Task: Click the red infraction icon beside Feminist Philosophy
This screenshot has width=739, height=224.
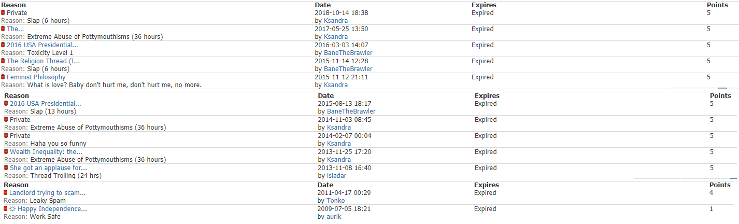Action: tap(3, 77)
